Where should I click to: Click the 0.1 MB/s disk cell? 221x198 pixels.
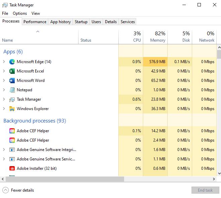point(180,62)
